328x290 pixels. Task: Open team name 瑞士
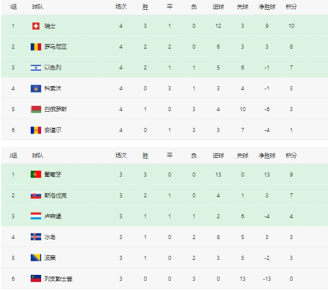click(x=50, y=26)
